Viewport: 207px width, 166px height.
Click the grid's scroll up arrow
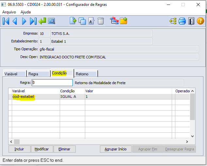(x=193, y=91)
